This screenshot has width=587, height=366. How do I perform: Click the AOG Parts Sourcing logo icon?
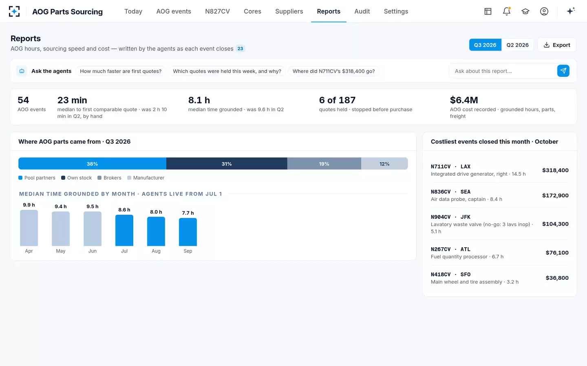coord(14,11)
